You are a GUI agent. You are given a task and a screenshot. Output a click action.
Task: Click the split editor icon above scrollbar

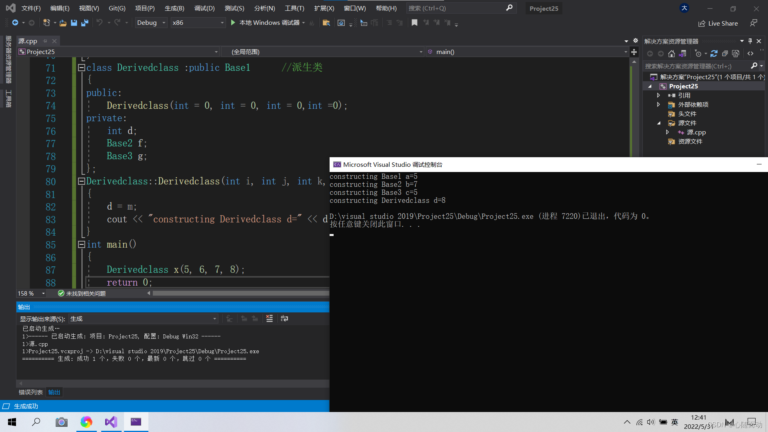tap(634, 52)
